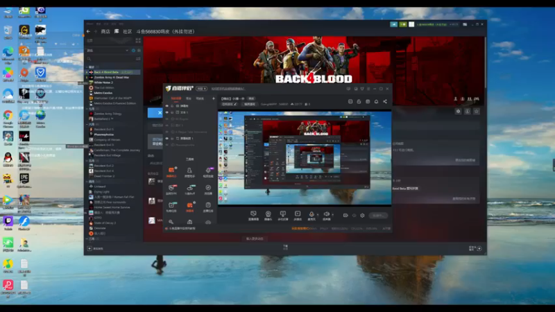Click the stream preview thumbnail
This screenshot has width=555, height=312.
click(x=305, y=158)
